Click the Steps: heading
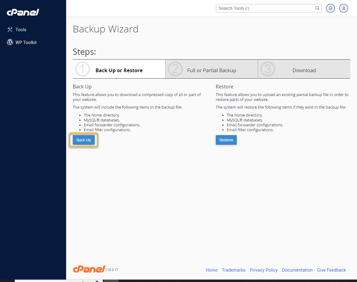This screenshot has height=282, width=357. (85, 52)
